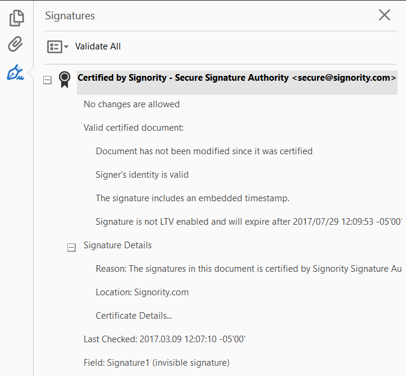Screen dimensions: 406x376
Task: Collapse the Certified by Signority signature entry
Action: click(48, 80)
